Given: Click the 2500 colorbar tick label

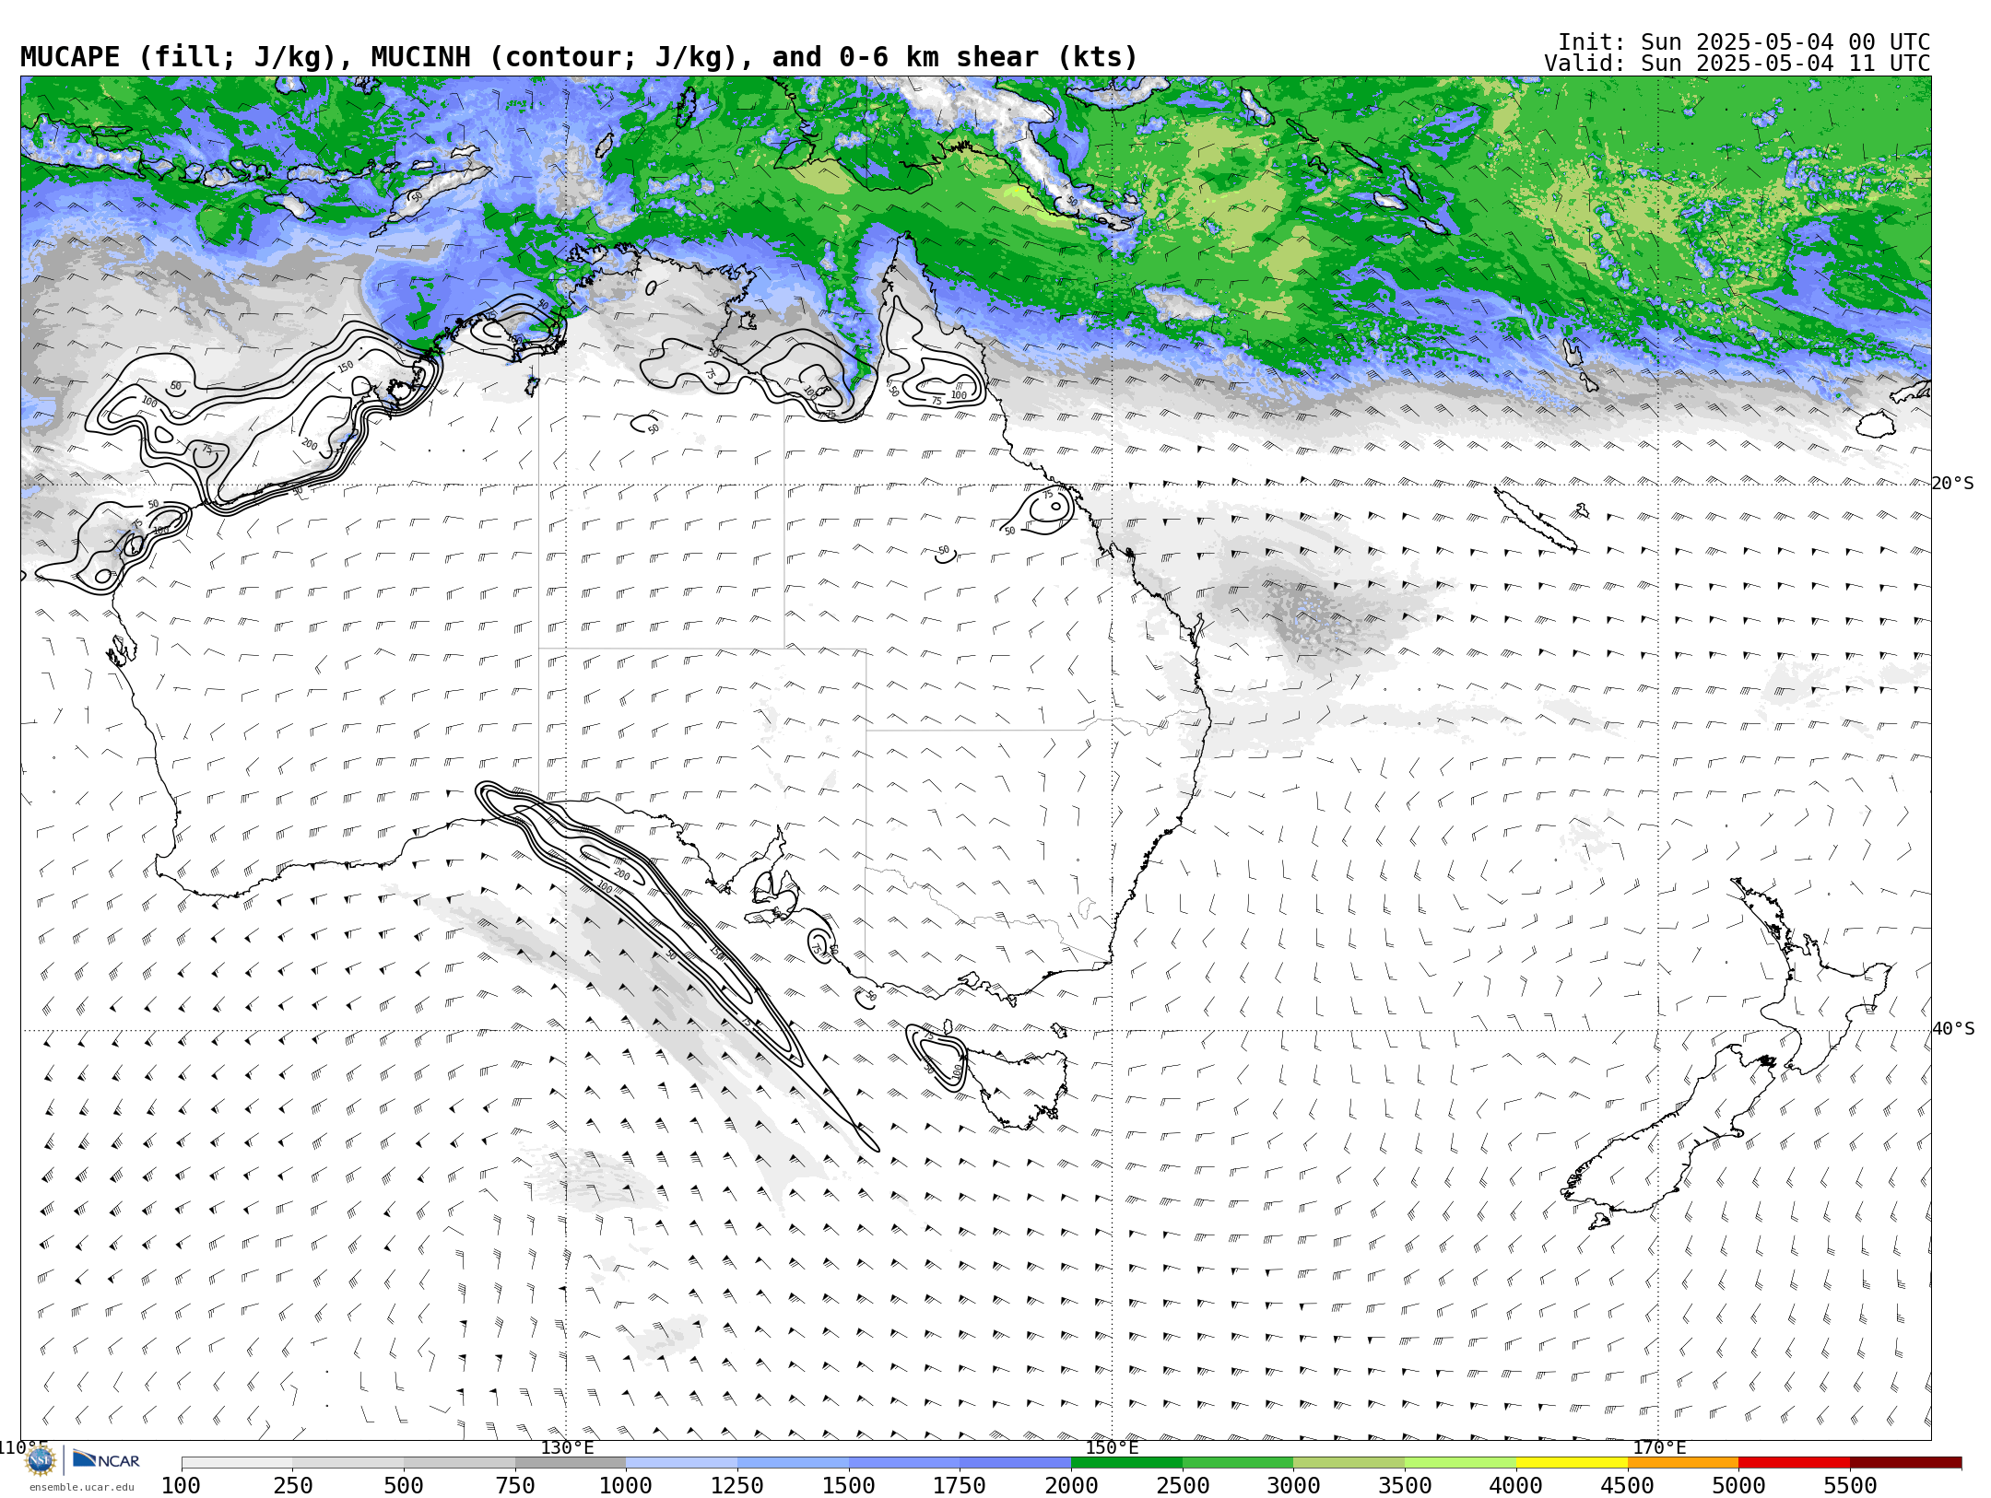Looking at the screenshot, I should 1183,1485.
